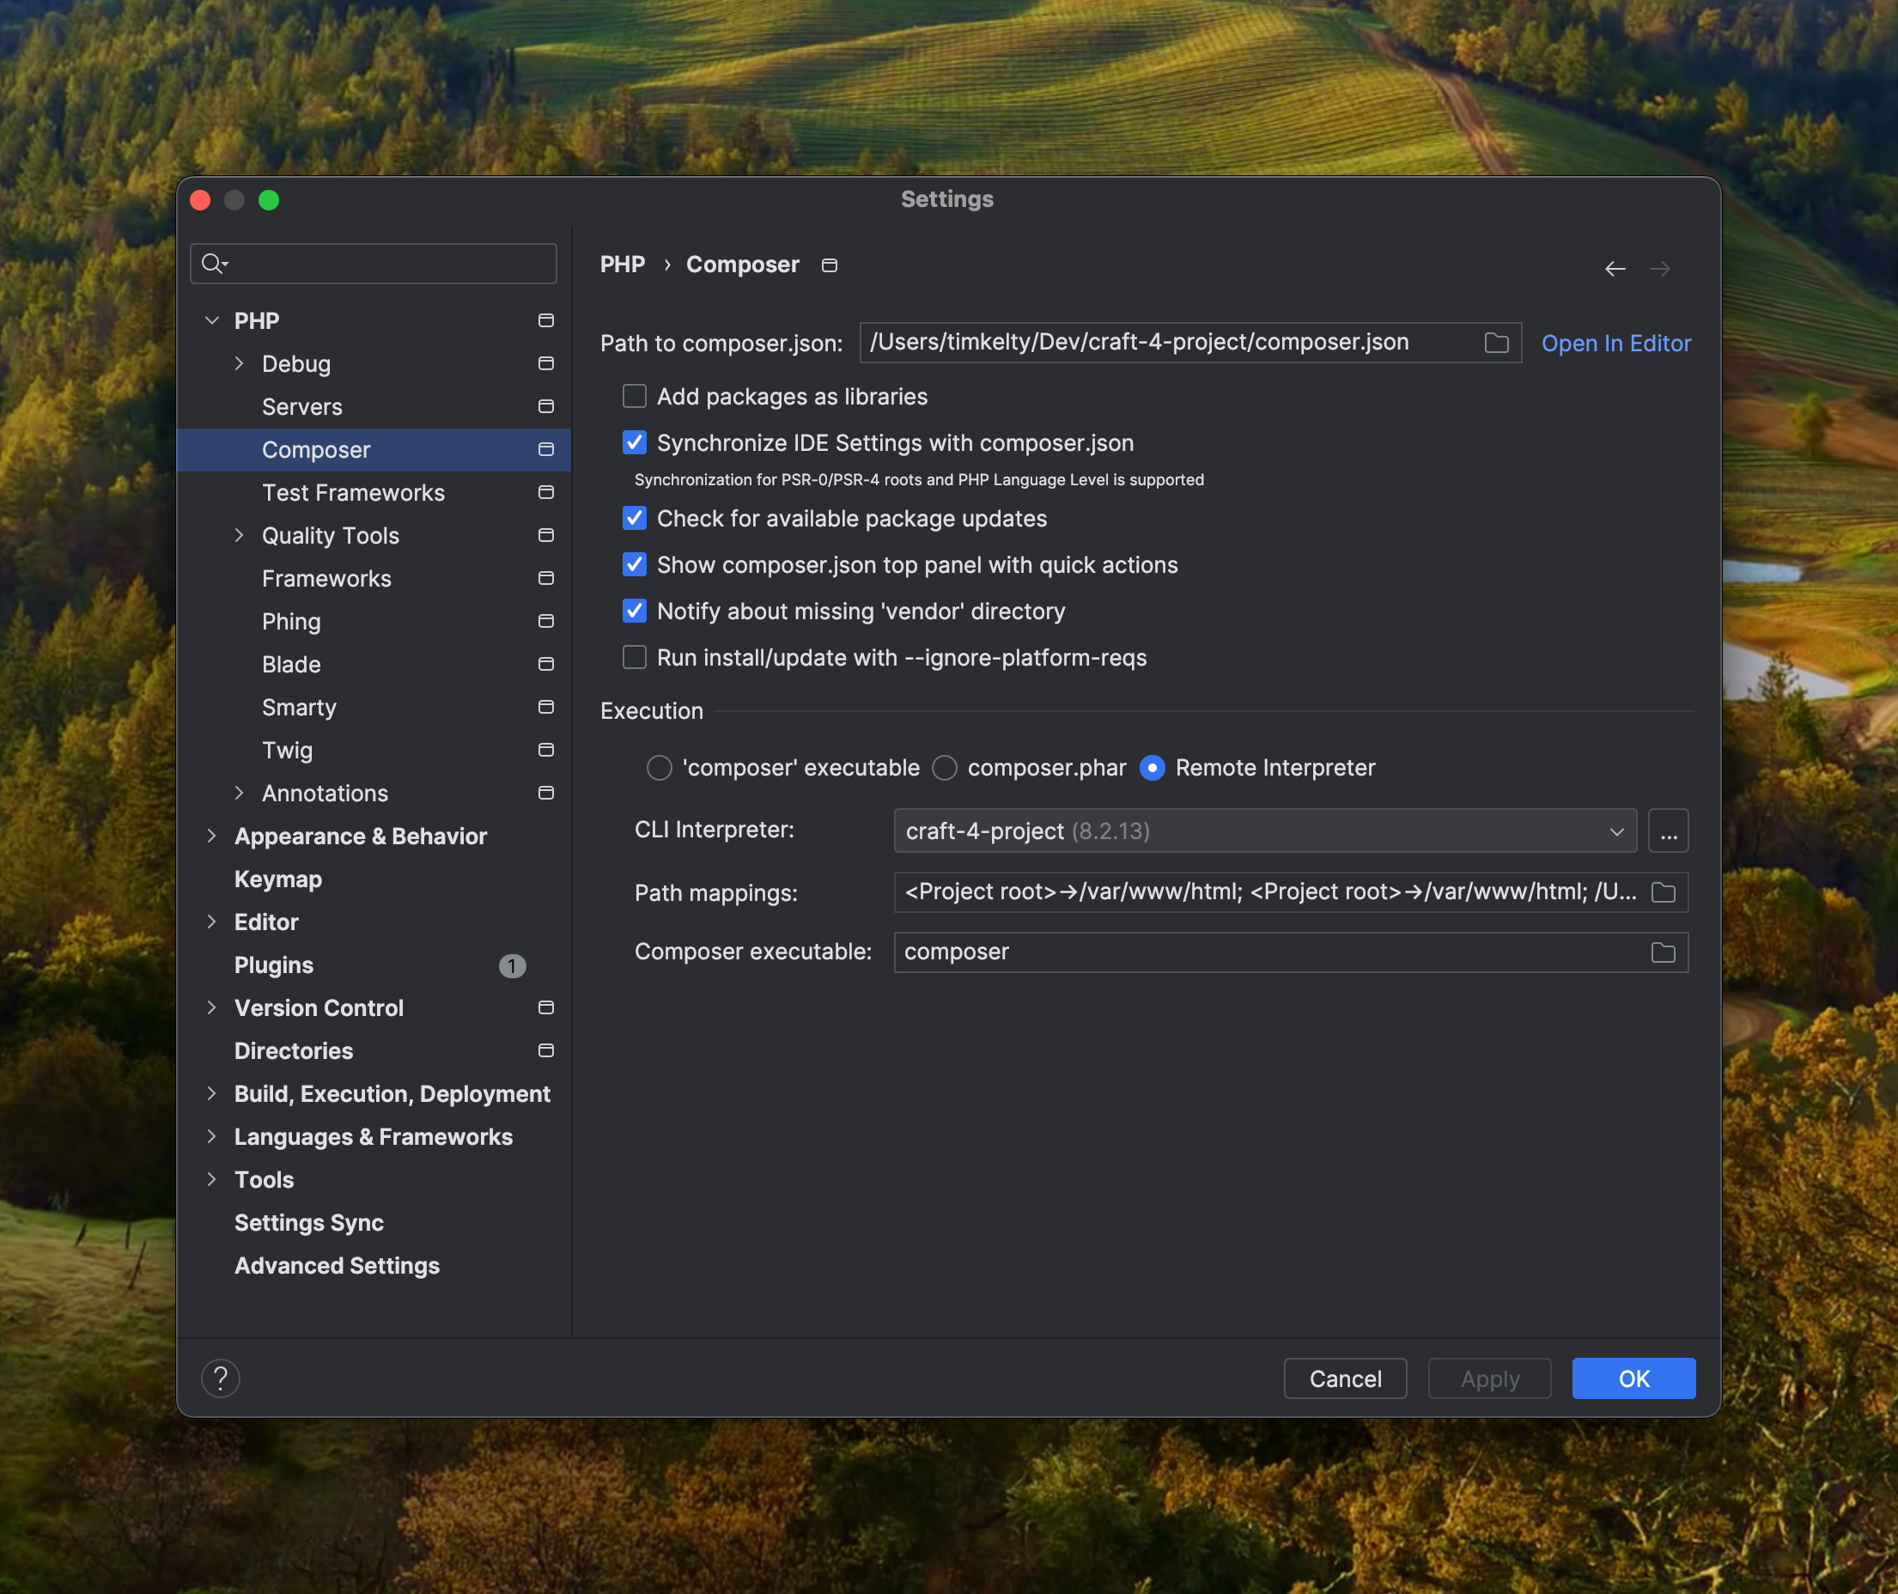This screenshot has width=1898, height=1594.
Task: Select the composer.phar radio option
Action: (945, 768)
